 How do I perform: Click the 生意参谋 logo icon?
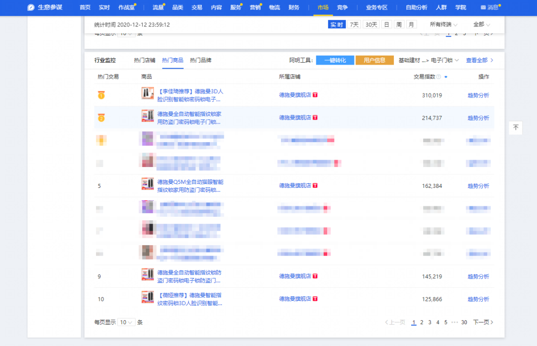pyautogui.click(x=31, y=7)
